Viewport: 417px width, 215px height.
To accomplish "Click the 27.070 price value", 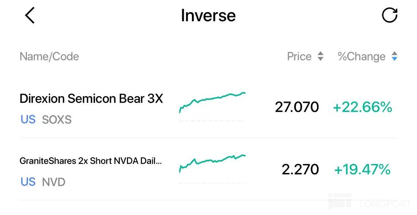I will point(297,107).
